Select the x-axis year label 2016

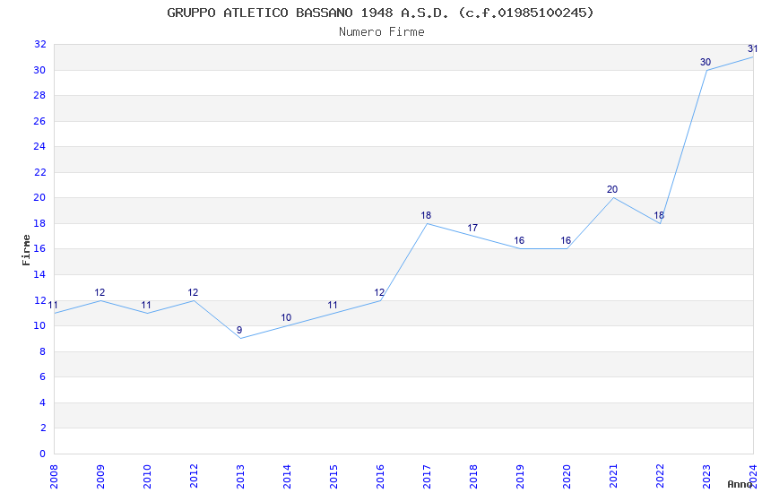tap(380, 476)
